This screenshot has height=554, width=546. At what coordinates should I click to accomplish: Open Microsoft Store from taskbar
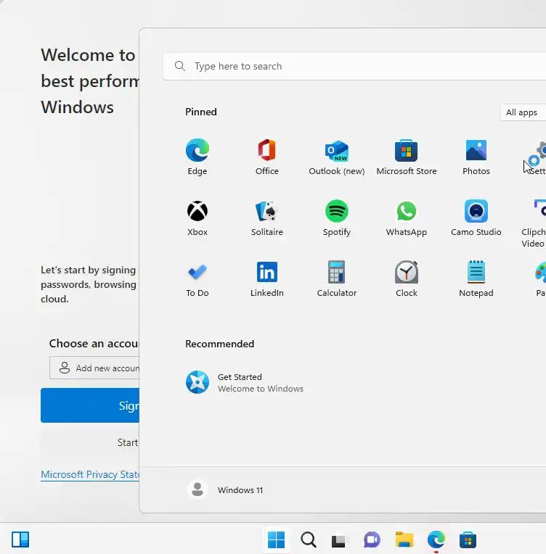click(x=468, y=539)
